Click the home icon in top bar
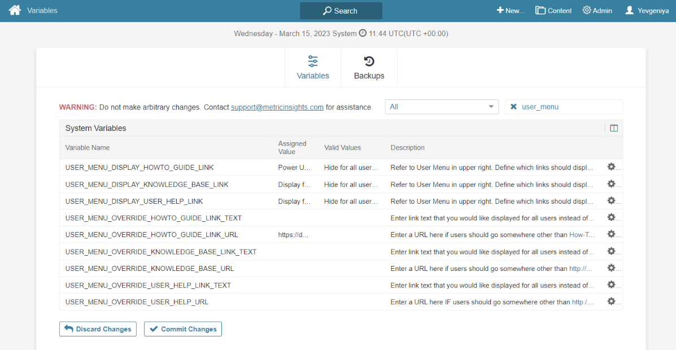This screenshot has width=676, height=350. [15, 10]
